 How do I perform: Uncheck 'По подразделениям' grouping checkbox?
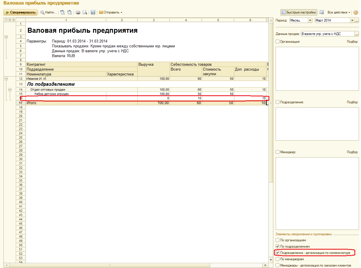[x=277, y=246]
